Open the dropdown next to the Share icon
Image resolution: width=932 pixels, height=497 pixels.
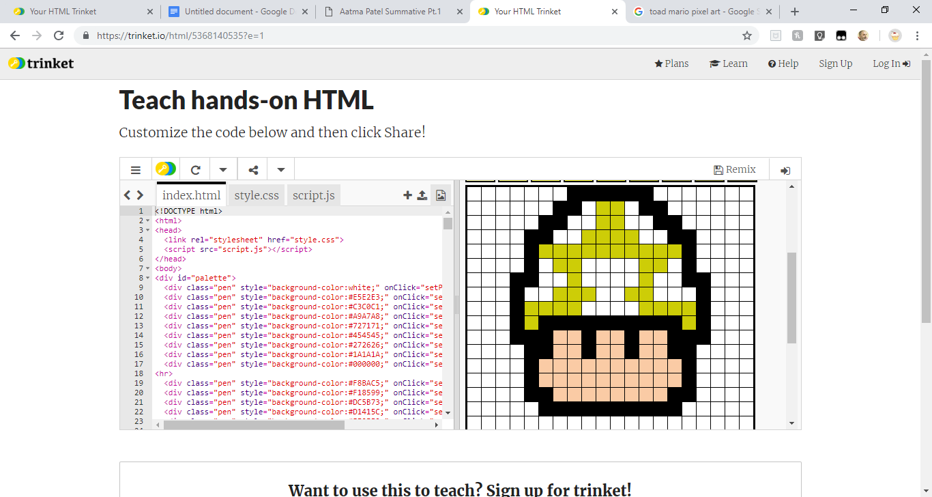point(280,170)
